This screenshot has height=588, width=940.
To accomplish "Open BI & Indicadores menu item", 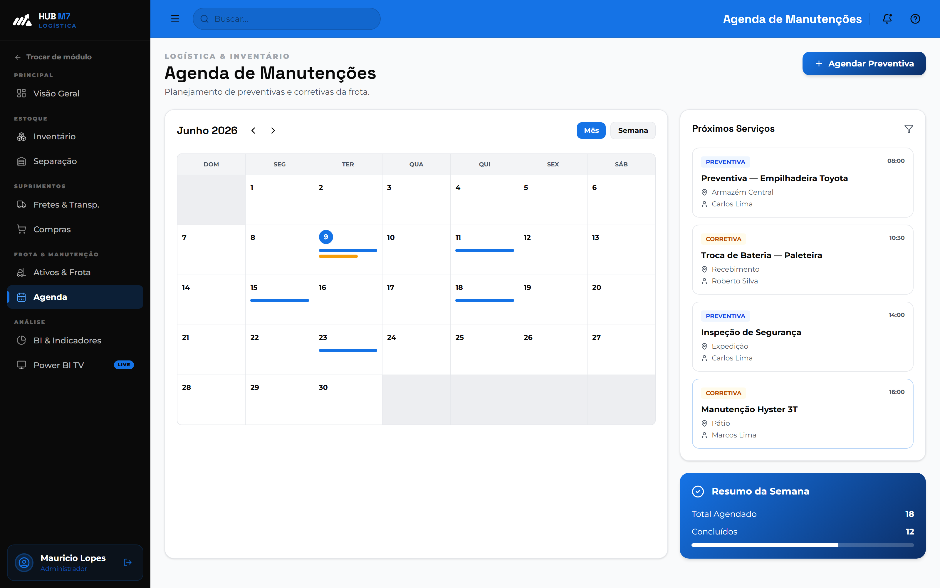I will (75, 340).
